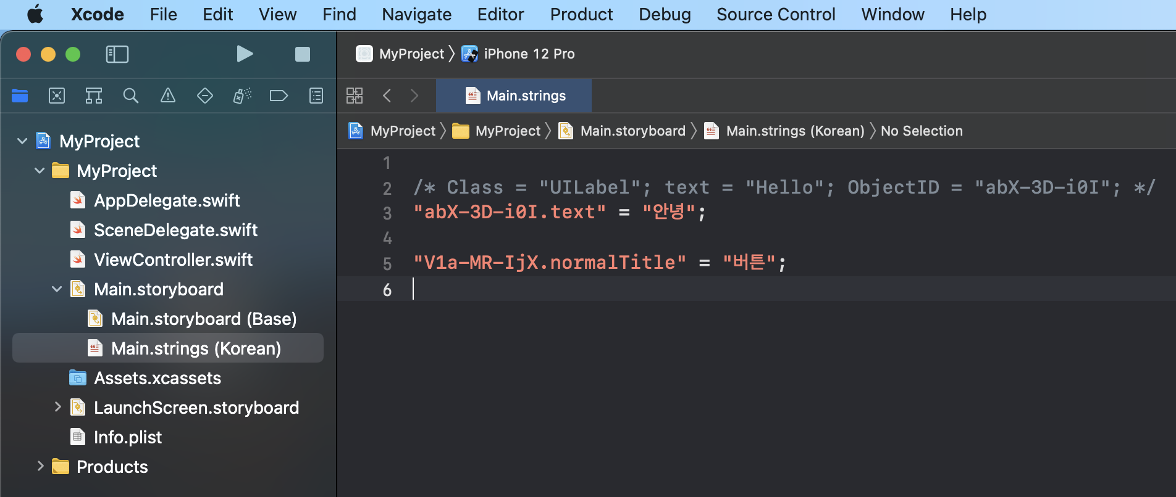Click the "abX-3D-i0I.text" key string

510,212
